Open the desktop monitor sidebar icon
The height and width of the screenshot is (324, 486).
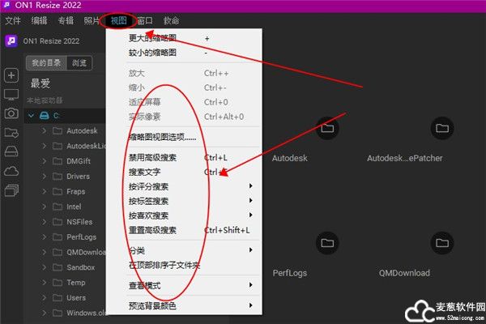[11, 95]
